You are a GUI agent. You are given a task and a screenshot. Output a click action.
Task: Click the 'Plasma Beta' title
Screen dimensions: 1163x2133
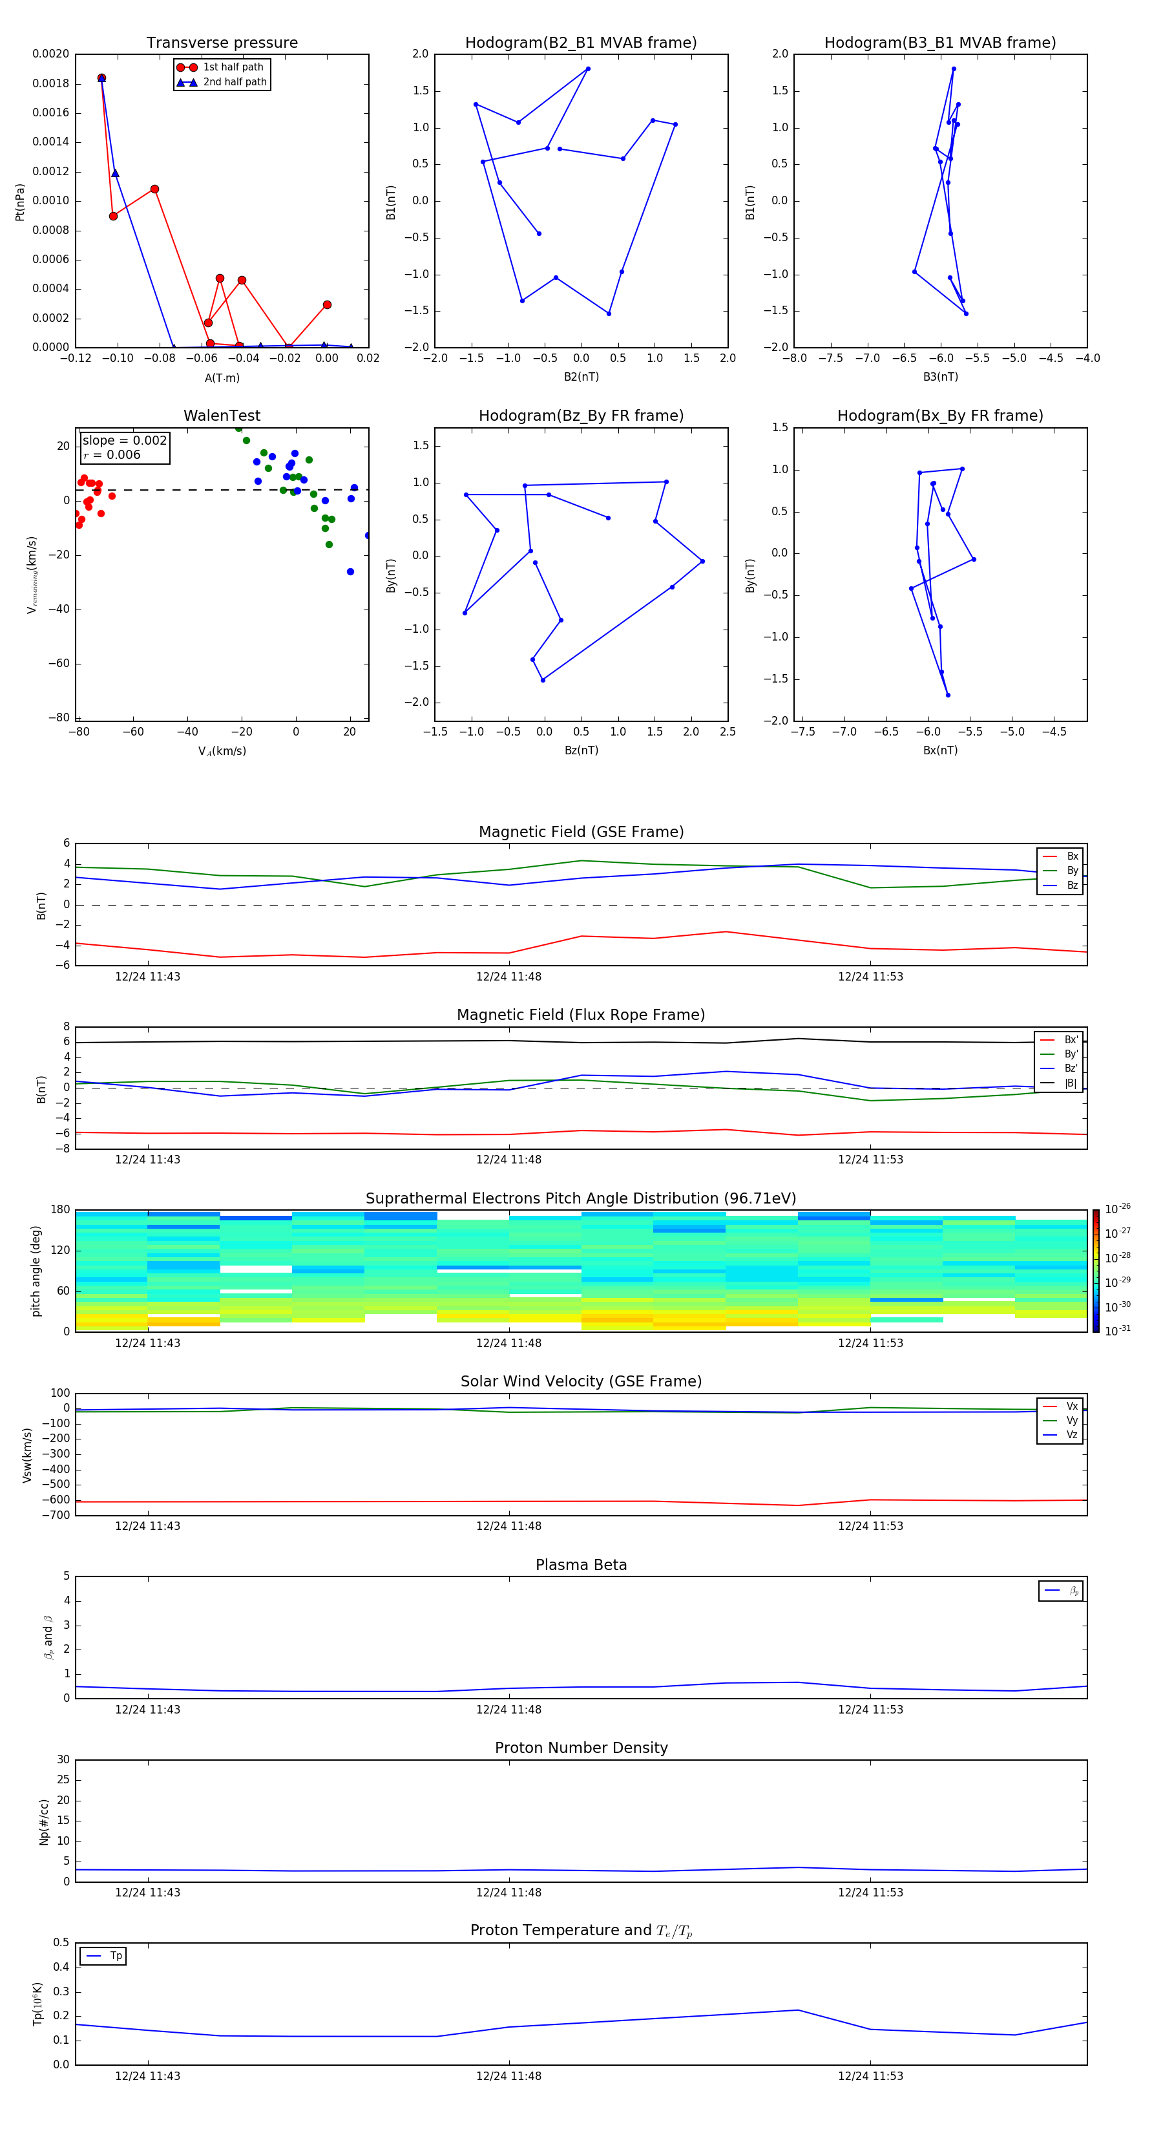581,1565
